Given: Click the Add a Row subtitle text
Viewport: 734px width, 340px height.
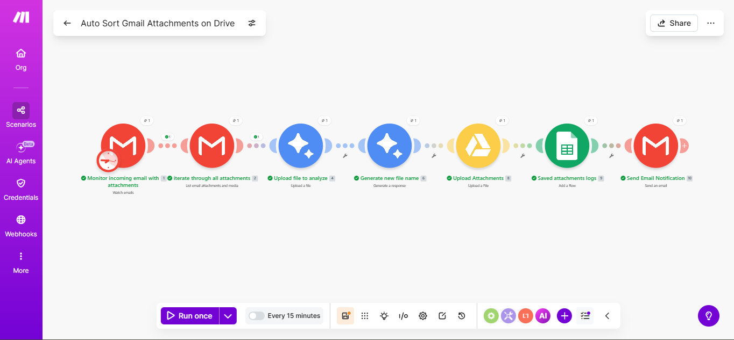Looking at the screenshot, I should tap(567, 186).
